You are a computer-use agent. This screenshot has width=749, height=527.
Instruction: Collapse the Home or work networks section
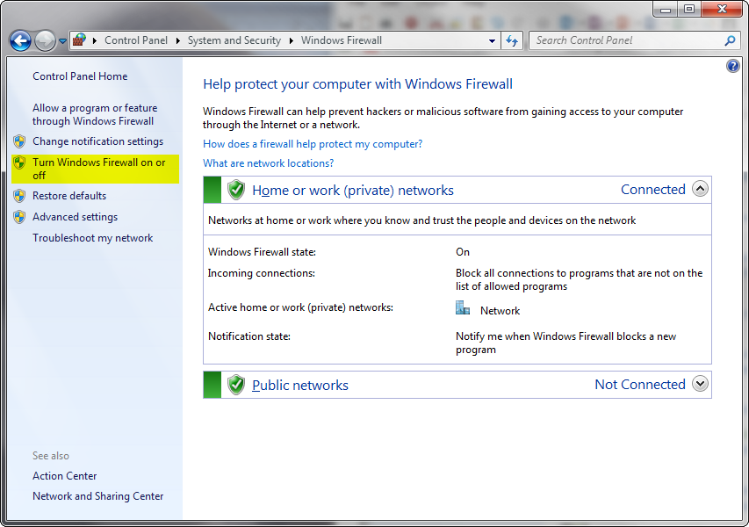[701, 189]
